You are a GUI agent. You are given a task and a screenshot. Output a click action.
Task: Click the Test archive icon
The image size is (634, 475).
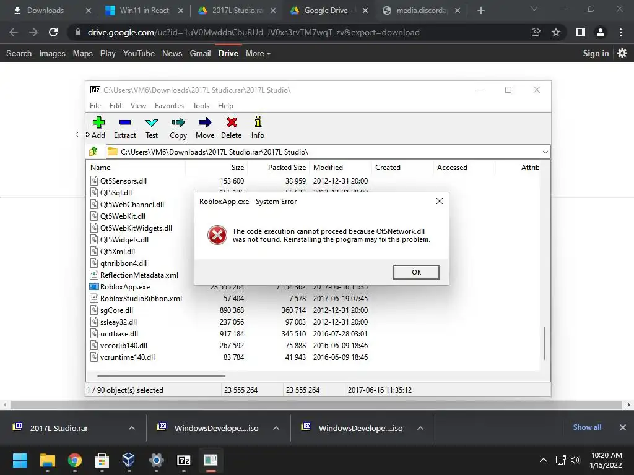[x=152, y=122]
